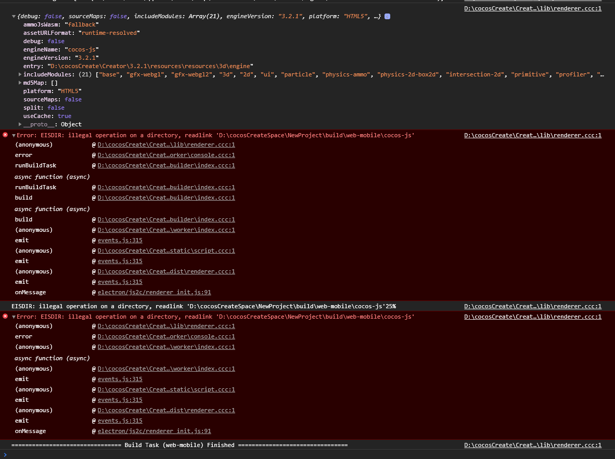This screenshot has height=459, width=615.
Task: Select the useCache: true property row
Action: click(47, 116)
